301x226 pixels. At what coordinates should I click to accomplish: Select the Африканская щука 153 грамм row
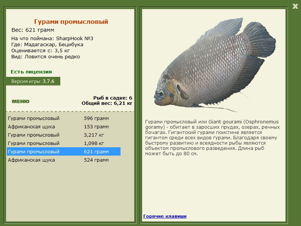[64, 127]
